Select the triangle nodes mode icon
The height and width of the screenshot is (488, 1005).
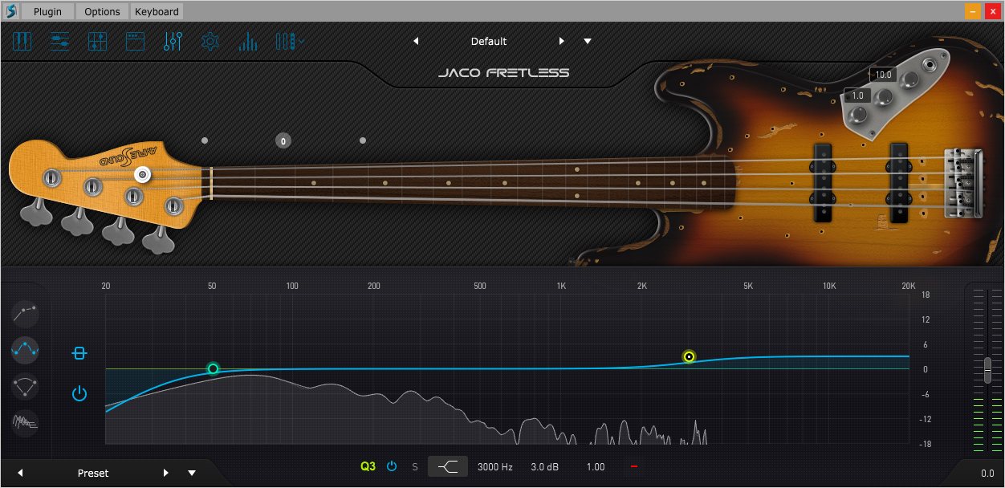pyautogui.click(x=25, y=386)
